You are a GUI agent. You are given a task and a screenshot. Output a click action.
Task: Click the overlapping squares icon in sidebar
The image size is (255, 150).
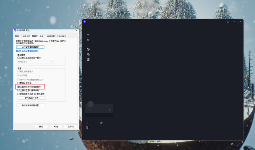point(88,54)
